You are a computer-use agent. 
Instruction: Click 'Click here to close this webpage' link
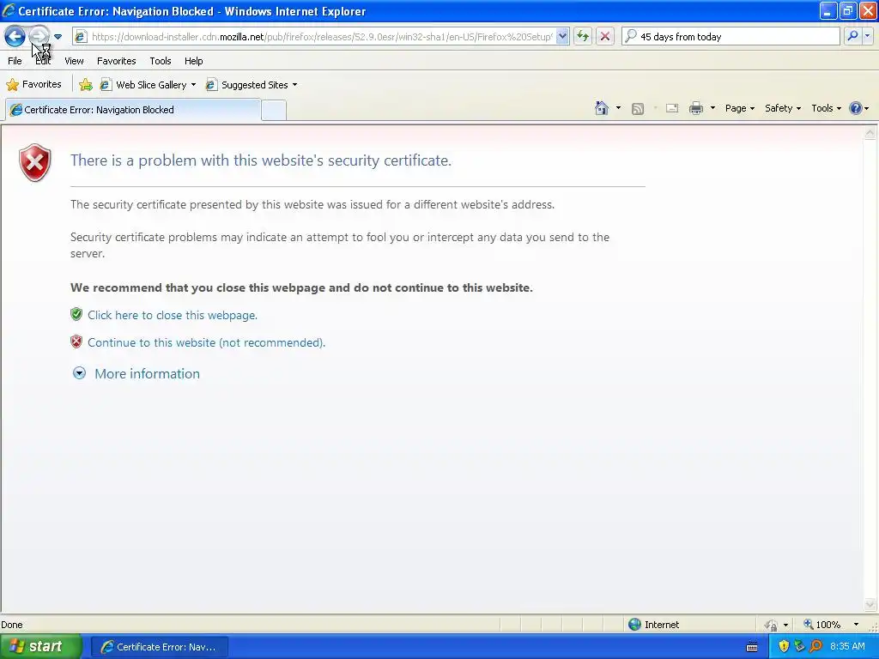[x=172, y=315]
